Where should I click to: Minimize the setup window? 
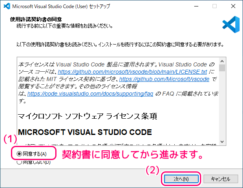pyautogui.click(x=196, y=6)
